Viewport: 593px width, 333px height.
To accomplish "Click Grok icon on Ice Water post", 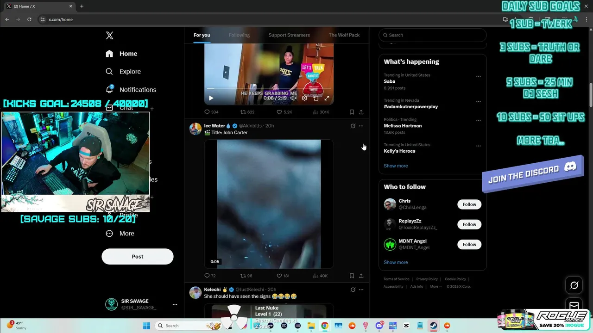I will tap(353, 126).
